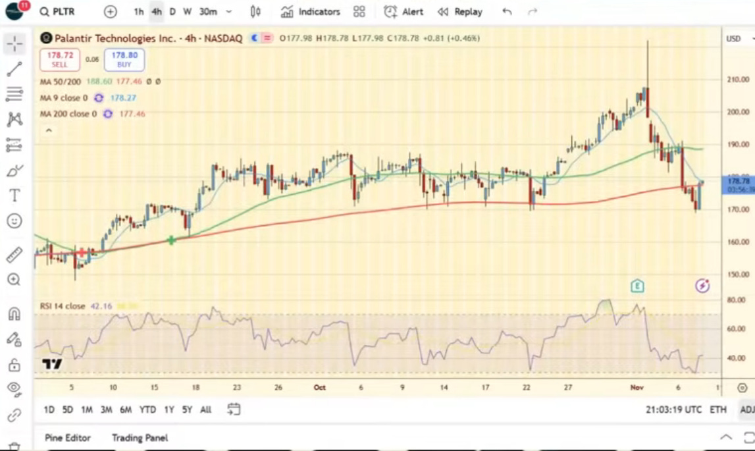
Task: Set date range to YTD
Action: (x=147, y=410)
